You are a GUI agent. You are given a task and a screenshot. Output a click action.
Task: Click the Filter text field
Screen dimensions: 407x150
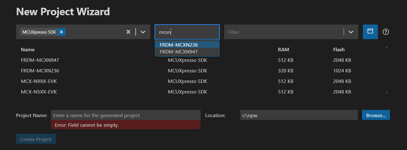283,32
